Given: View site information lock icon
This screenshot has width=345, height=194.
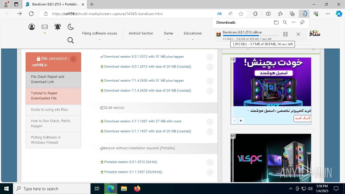Looking at the screenshot, I should pos(46,14).
